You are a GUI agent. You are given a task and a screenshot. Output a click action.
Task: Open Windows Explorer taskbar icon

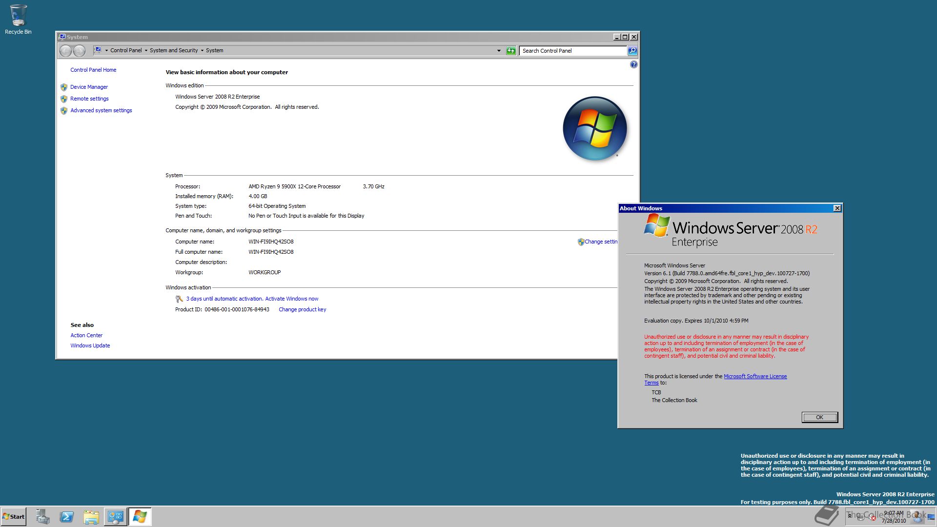[x=91, y=517]
